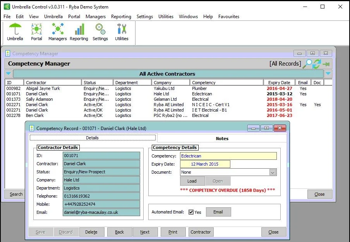The width and height of the screenshot is (350, 242).
Task: Click the Expiry Date field 12 March 2015
Action: 205,164
